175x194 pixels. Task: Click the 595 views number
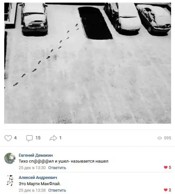(167, 138)
